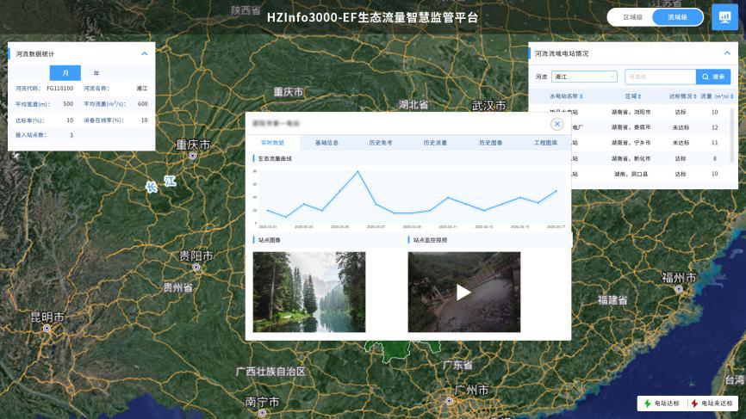Switch to the 基础信息 tab
This screenshot has width=746, height=419.
(x=326, y=143)
